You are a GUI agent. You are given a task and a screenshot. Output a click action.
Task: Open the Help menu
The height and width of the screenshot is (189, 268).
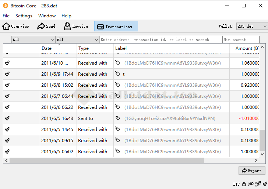66,16
